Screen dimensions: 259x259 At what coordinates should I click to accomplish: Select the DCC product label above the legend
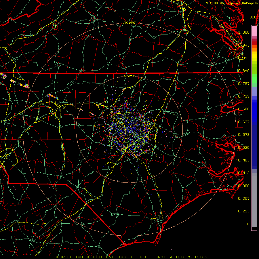coord(253,17)
